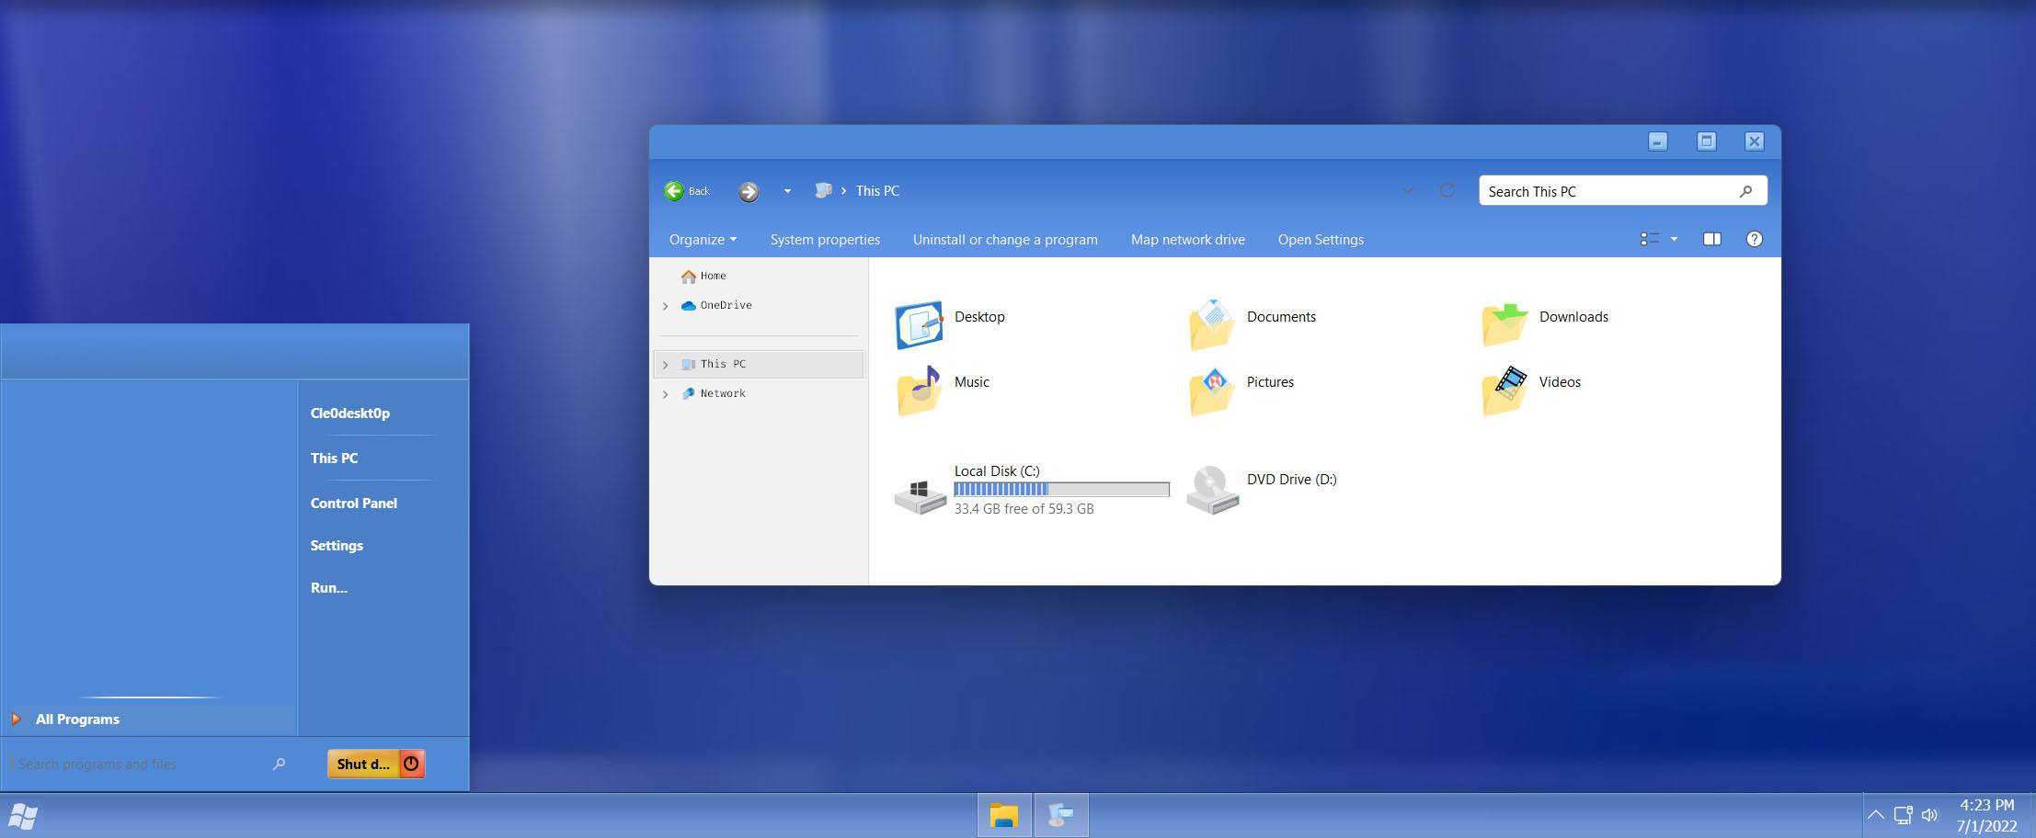The width and height of the screenshot is (2036, 838).
Task: Click the Pictures folder label
Action: pos(1270,382)
